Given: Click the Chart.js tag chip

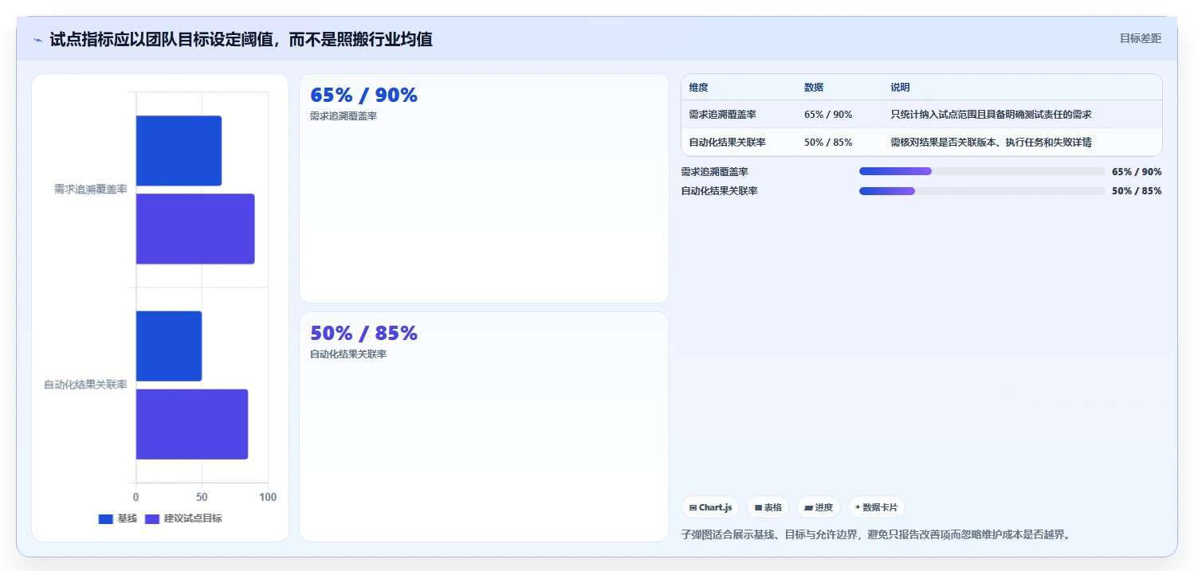Looking at the screenshot, I should point(710,507).
